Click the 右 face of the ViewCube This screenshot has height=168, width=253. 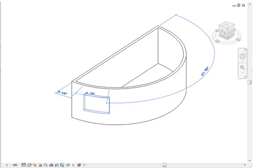[x=223, y=32]
